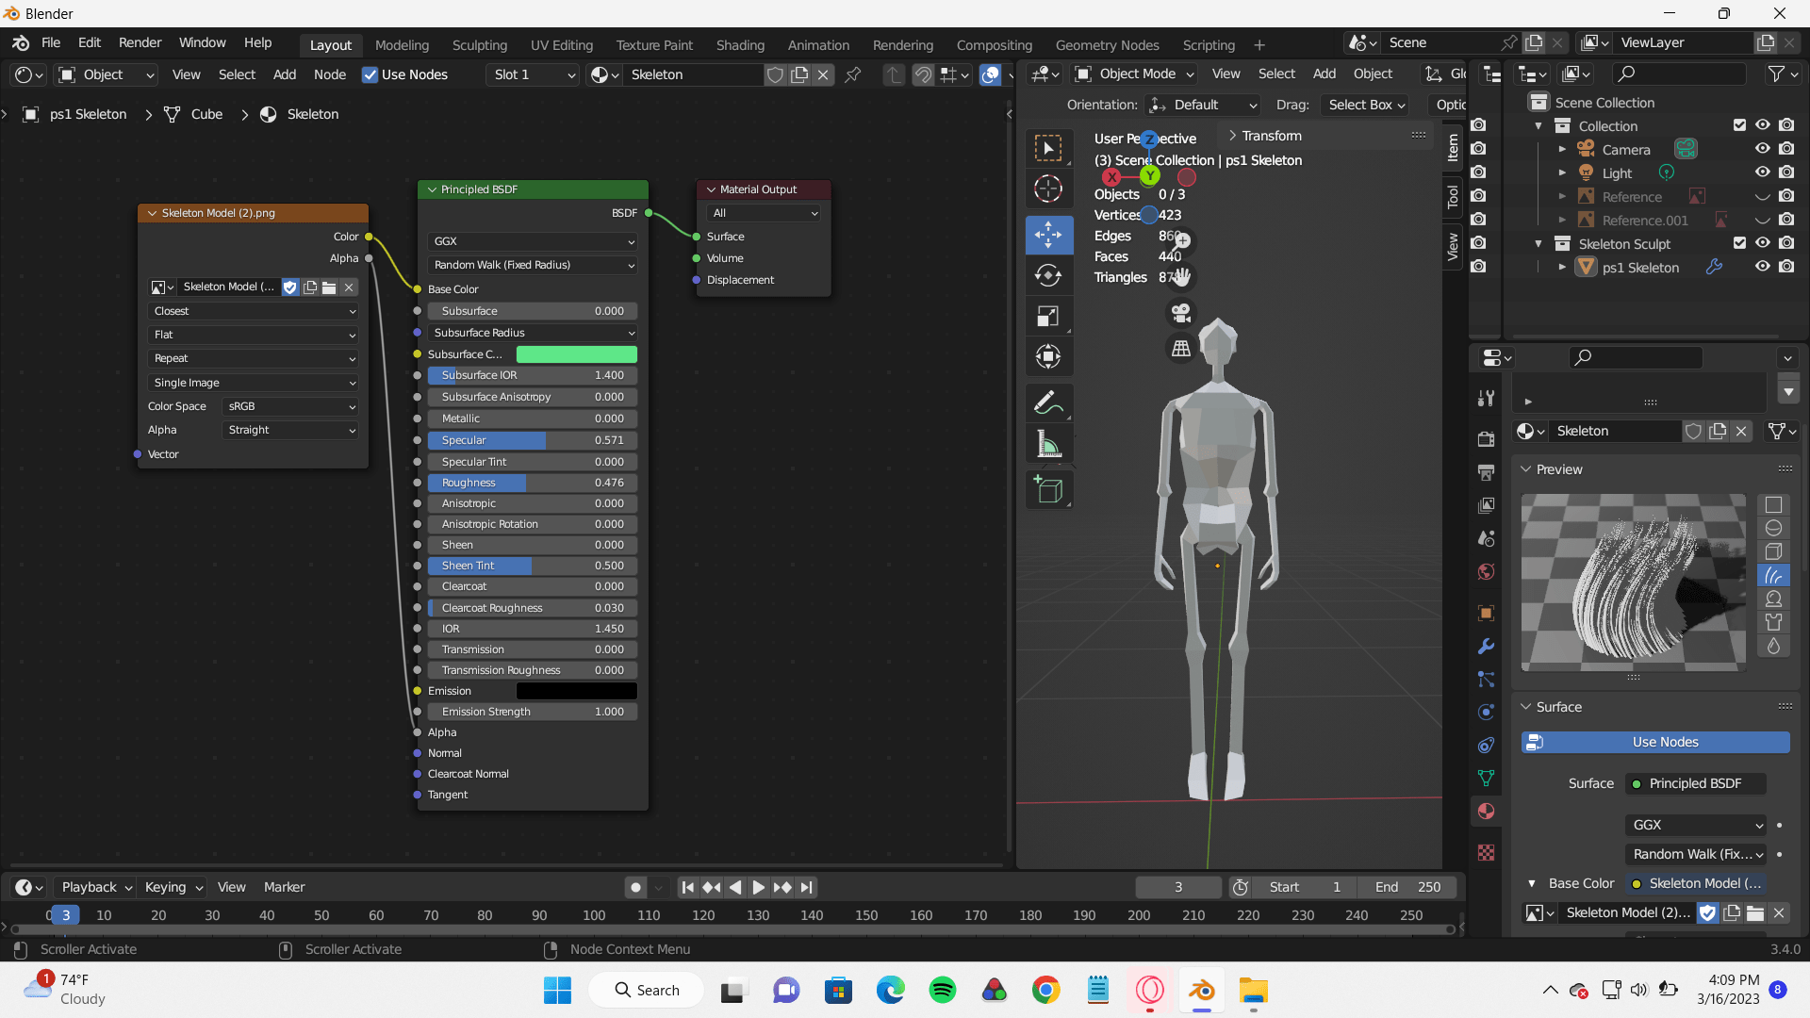The width and height of the screenshot is (1810, 1018).
Task: Open the Render properties tab
Action: point(1486,438)
